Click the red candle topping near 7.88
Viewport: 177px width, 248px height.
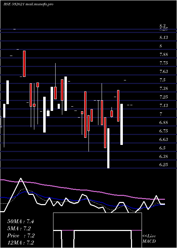click(24, 64)
